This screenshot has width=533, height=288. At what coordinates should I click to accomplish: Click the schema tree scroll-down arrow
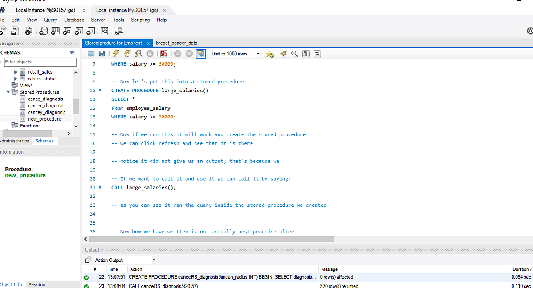tap(76, 126)
